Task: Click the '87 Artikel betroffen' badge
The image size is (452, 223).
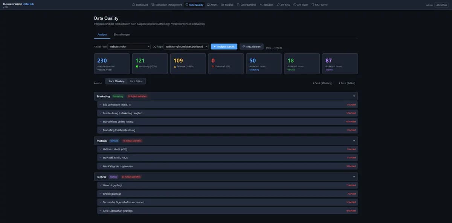Action: tap(131, 176)
